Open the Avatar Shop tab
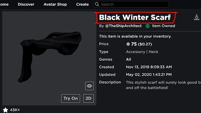Image resolution: width=201 pixels, height=113 pixels. pyautogui.click(x=55, y=4)
